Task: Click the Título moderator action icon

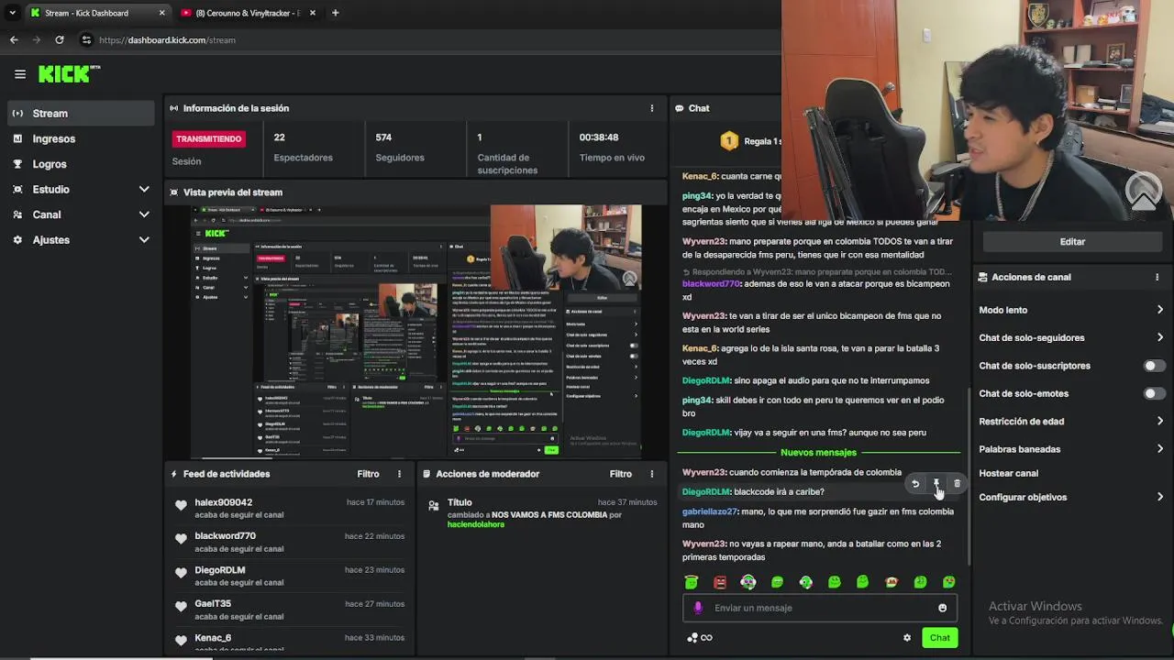Action: (x=434, y=505)
